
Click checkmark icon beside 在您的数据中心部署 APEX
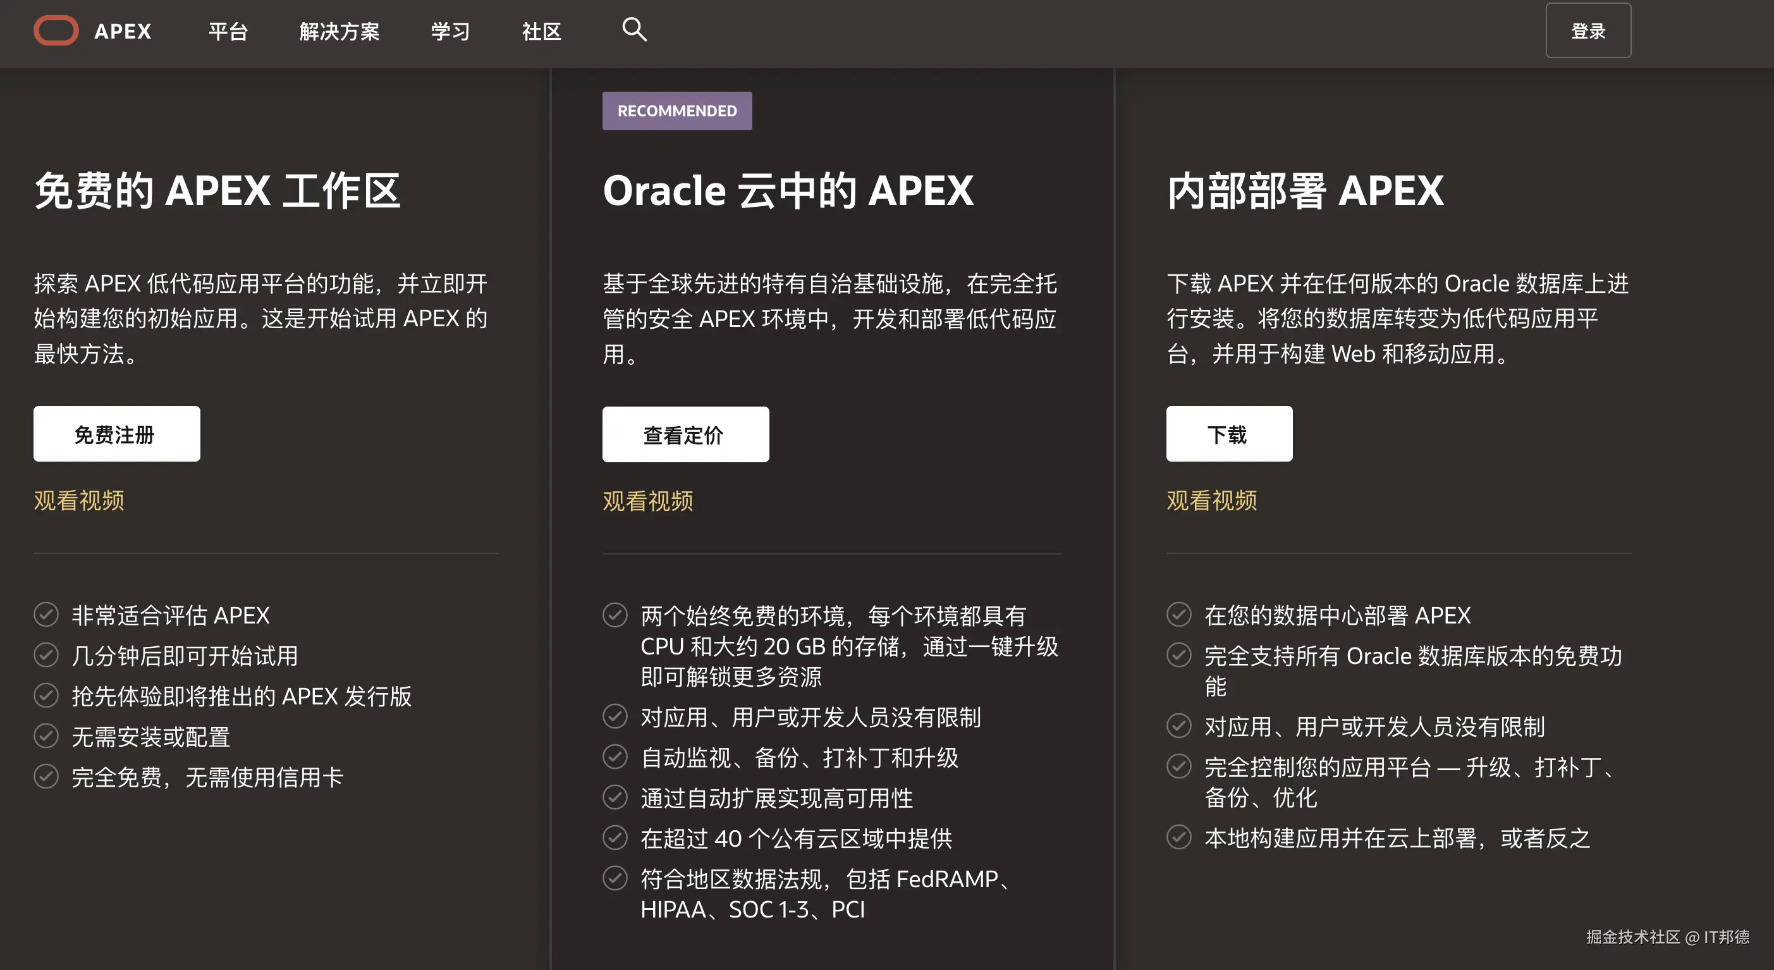coord(1178,615)
